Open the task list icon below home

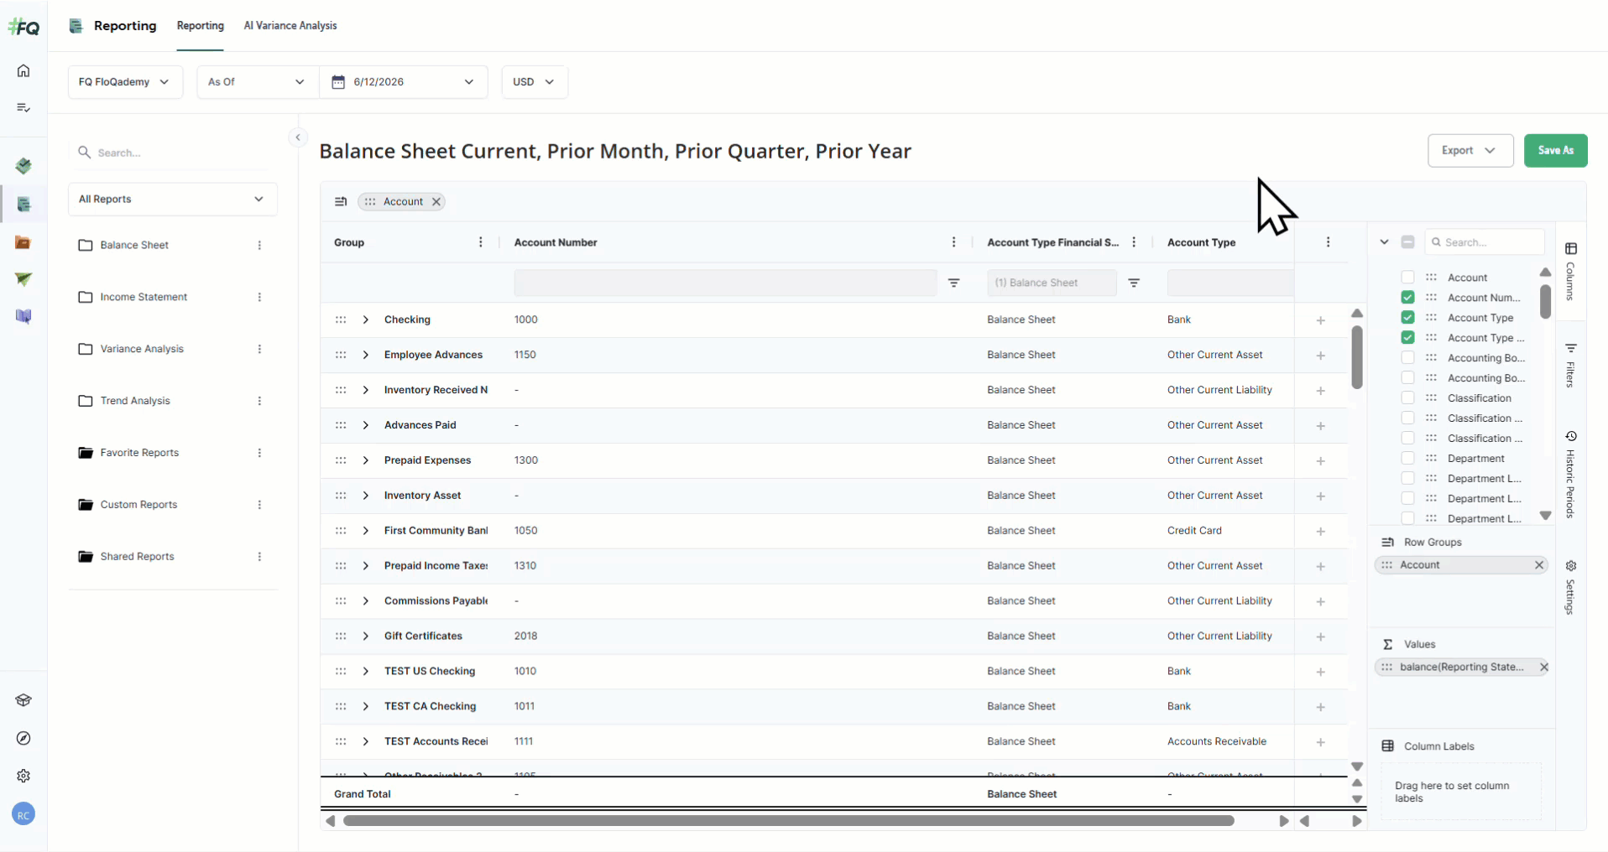(23, 107)
